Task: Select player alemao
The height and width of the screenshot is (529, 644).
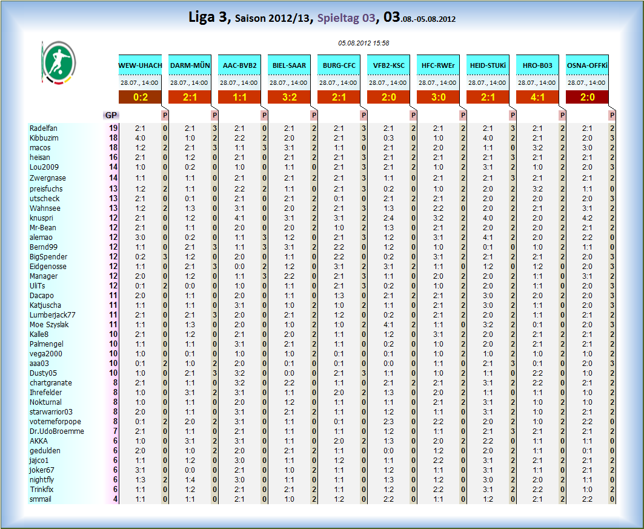Action: coord(41,238)
